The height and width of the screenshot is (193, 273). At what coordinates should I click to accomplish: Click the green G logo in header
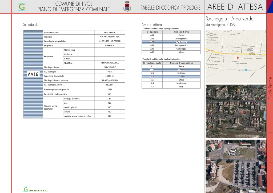pos(22,7)
